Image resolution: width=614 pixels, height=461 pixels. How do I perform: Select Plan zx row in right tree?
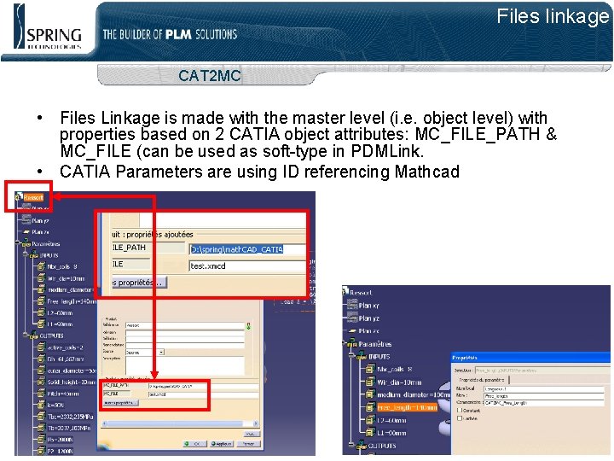point(369,330)
